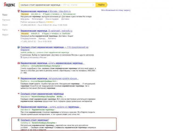Click the phone icon beside Автозаводская address

44,14
